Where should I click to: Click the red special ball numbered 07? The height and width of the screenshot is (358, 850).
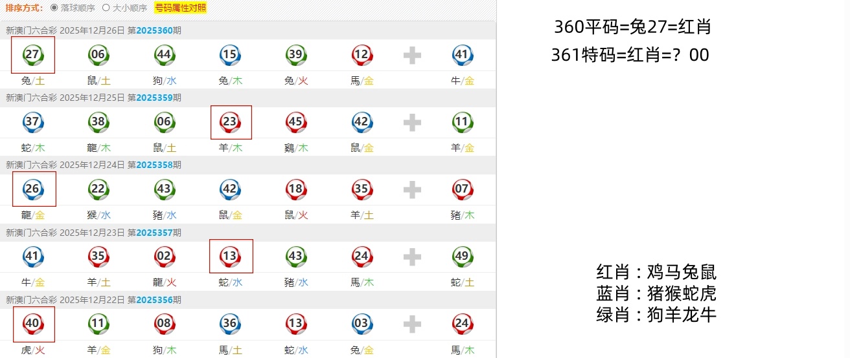click(462, 189)
